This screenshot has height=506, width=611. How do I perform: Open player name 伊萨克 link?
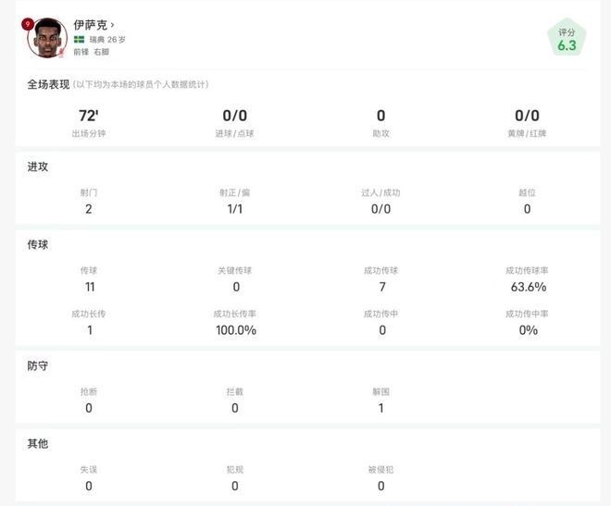[x=90, y=25]
